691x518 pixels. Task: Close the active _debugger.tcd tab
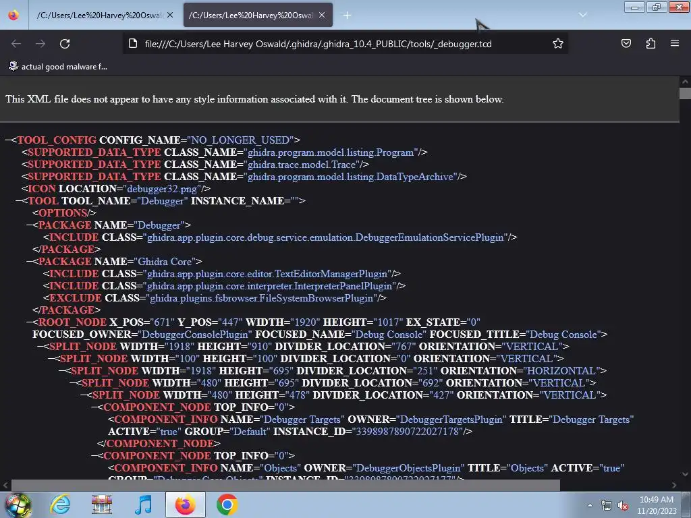(x=322, y=15)
